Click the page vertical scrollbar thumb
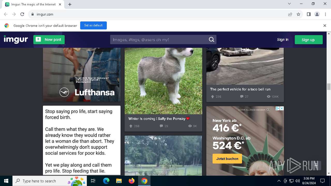Screen dimensions: 331x186 coord(329,87)
